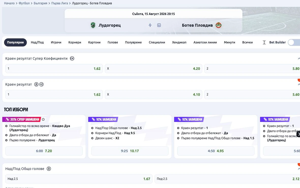The height and width of the screenshot is (188, 300).
Task: Select 2 at odds 5.60
Action: point(252,95)
